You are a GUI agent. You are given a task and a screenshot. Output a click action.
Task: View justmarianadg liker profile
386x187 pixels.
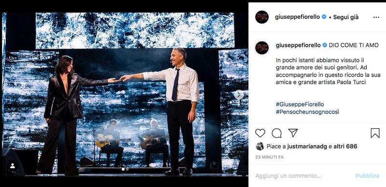pos(307,147)
